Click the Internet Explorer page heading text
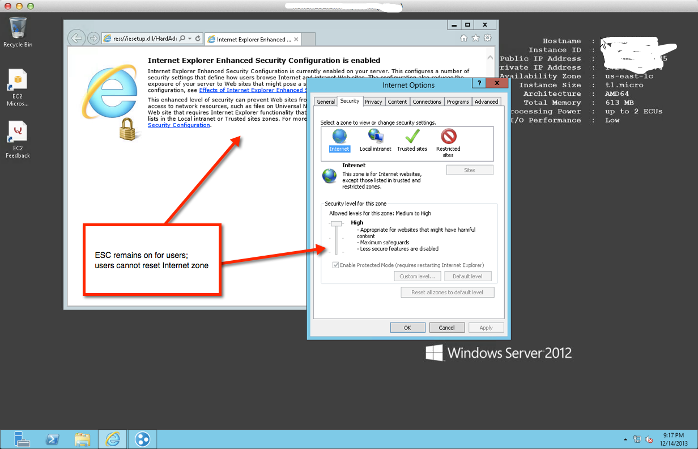This screenshot has width=698, height=449. click(264, 60)
